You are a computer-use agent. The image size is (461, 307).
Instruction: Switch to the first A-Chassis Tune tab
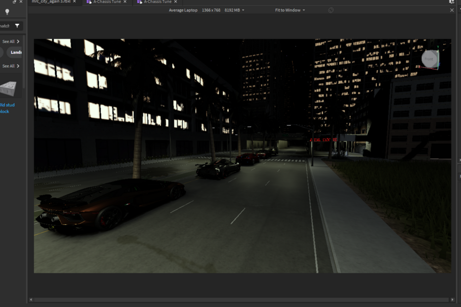107,2
